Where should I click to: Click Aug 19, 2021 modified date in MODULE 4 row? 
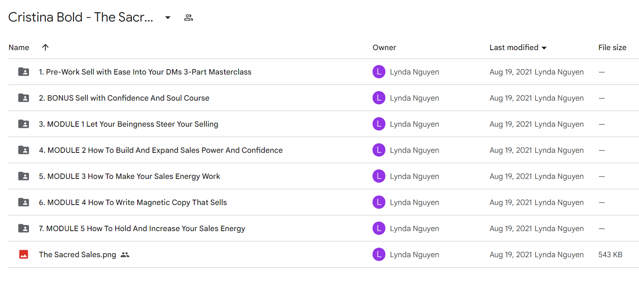point(511,203)
